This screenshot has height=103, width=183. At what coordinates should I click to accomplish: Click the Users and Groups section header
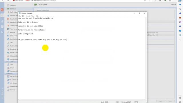click(x=11, y=62)
